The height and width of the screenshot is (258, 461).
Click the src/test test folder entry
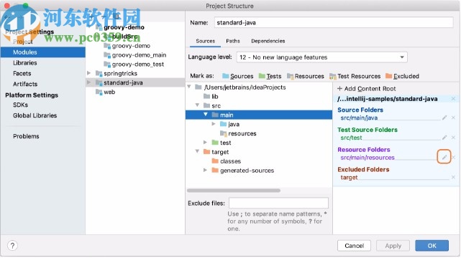point(351,138)
